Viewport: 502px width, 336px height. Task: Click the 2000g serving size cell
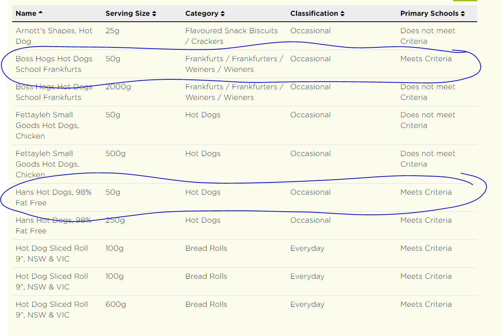coord(118,87)
